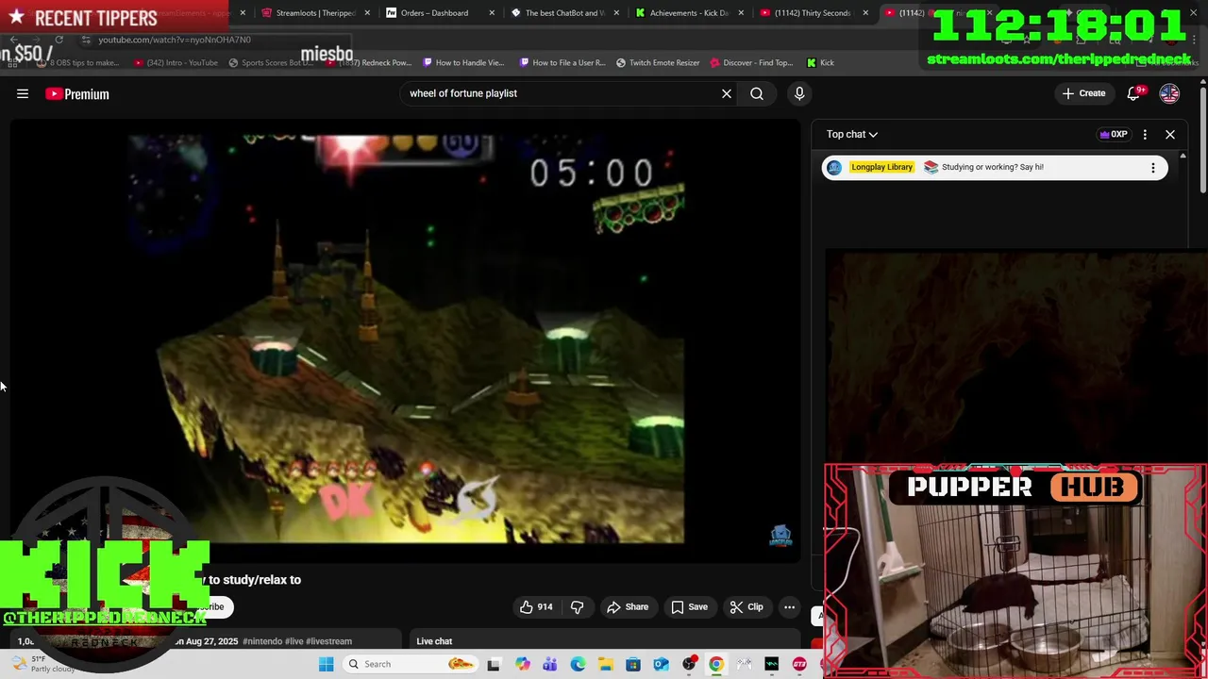
Task: Open YouTube notifications bell
Action: [x=1135, y=93]
